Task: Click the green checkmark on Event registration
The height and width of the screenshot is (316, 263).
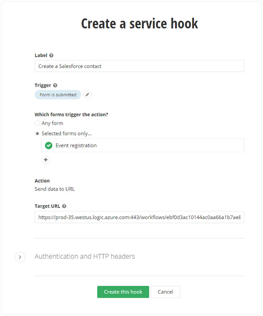Action: (49, 145)
